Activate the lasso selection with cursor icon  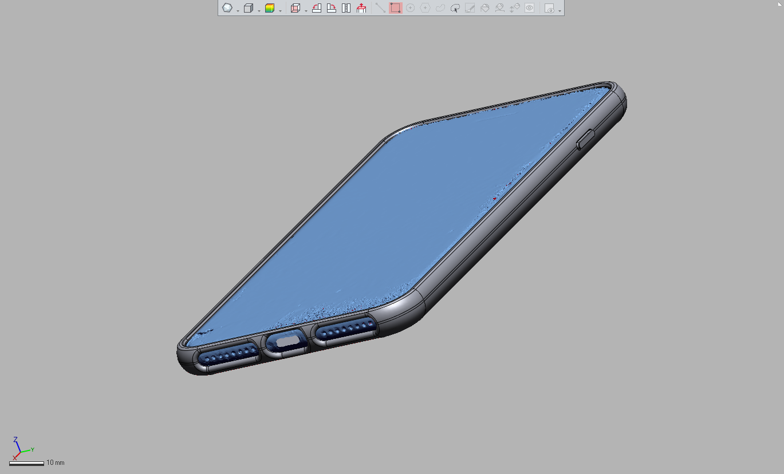[x=455, y=8]
